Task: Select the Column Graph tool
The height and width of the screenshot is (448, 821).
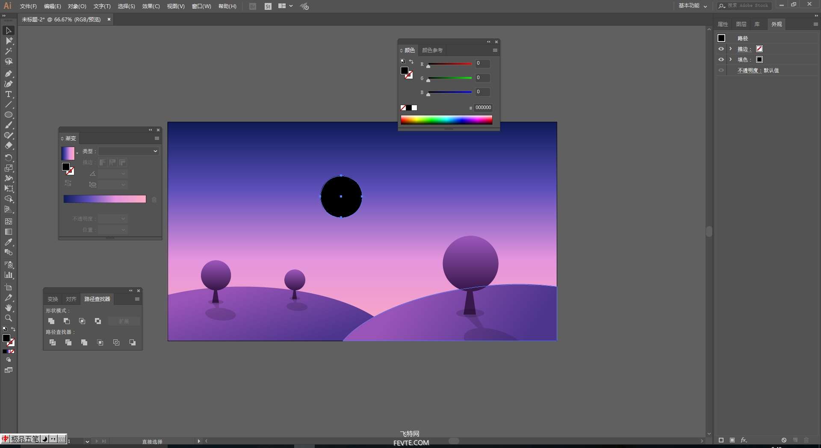Action: (9, 275)
